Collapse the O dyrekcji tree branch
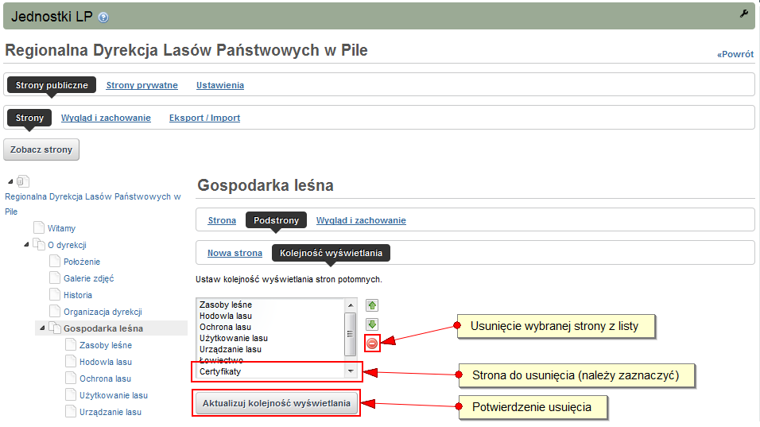760x427 pixels. (x=26, y=245)
